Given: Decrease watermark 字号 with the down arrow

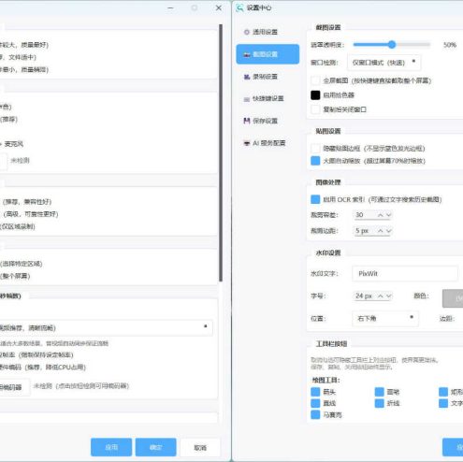Looking at the screenshot, I should pos(388,296).
